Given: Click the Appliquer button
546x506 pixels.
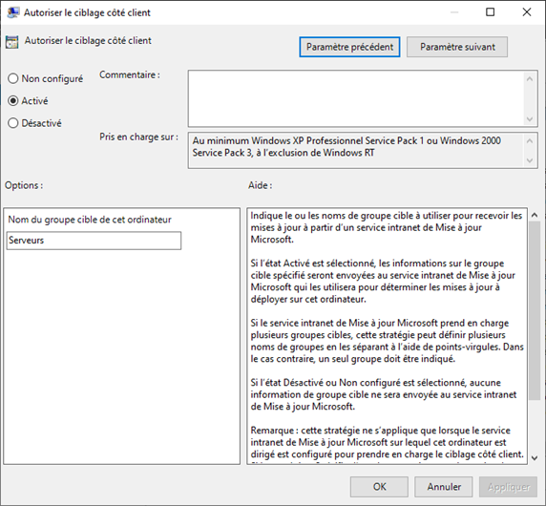Looking at the screenshot, I should pyautogui.click(x=509, y=487).
